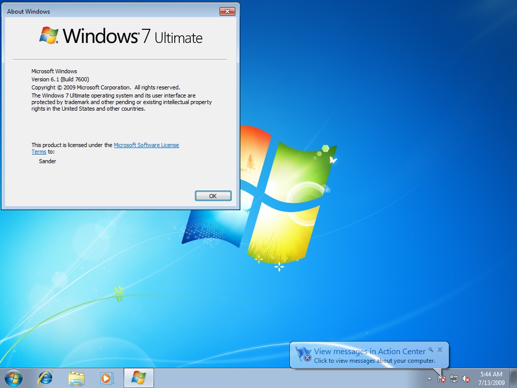Screen dimensions: 517x388
Task: Click the Version 6.1 (Build 7600) text
Action: tap(61, 79)
